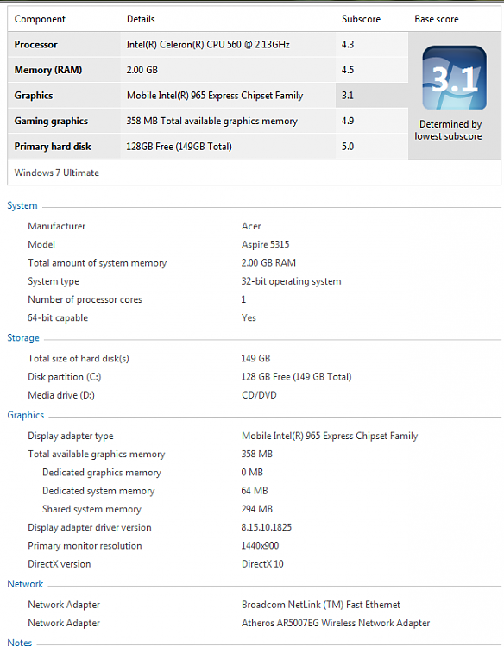The height and width of the screenshot is (647, 504).
Task: Click the System section heading
Action: pos(22,205)
